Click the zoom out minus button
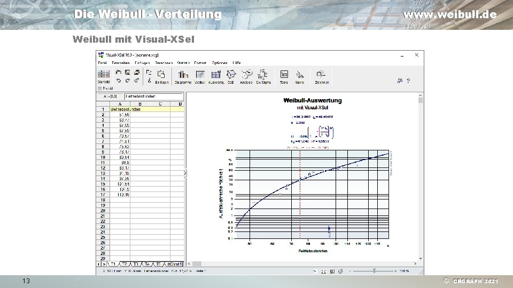This screenshot has width=513, height=288. pyautogui.click(x=349, y=271)
